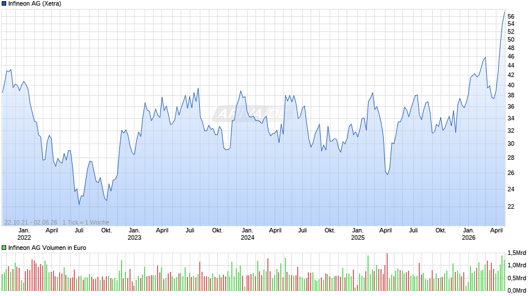Click the 'Jan. 2023' time axis label
Viewport: 529px width, 296px height.
tap(135, 234)
